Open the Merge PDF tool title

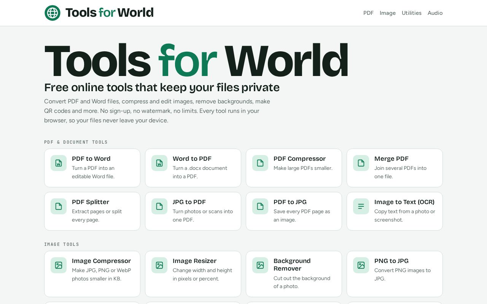point(392,159)
